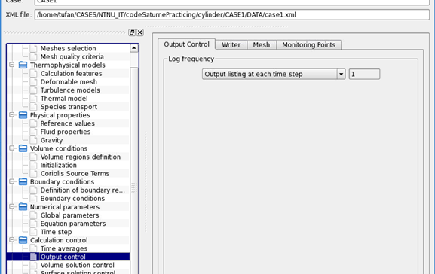
Task: Select Reference values in the tree
Action: click(x=67, y=123)
